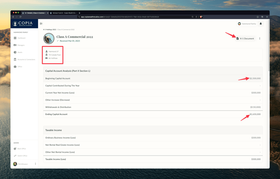280x179 pixels.
Task: Click the browser address bar
Action: point(134,17)
